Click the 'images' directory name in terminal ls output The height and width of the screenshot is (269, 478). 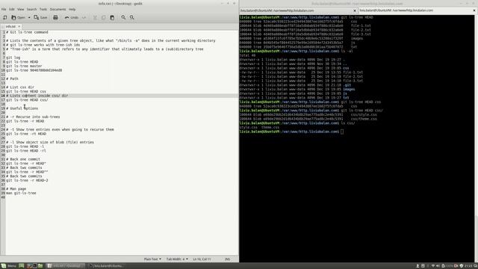[x=349, y=90]
